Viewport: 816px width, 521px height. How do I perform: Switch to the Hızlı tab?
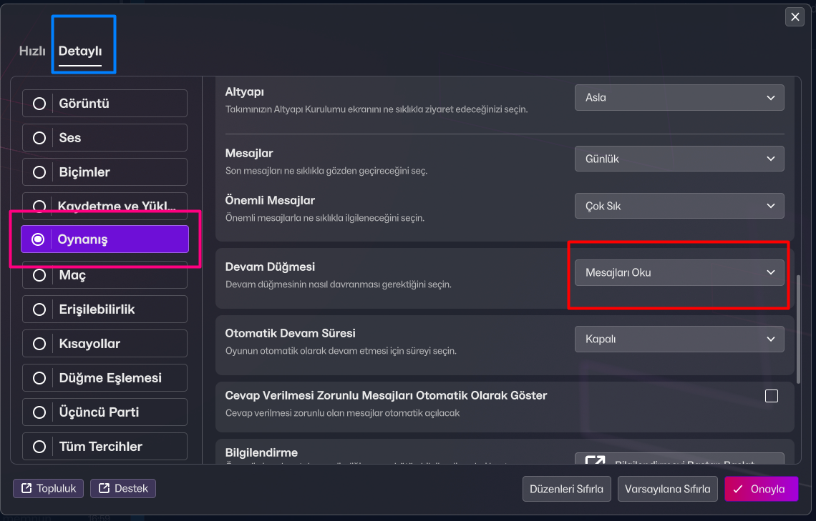pos(32,51)
